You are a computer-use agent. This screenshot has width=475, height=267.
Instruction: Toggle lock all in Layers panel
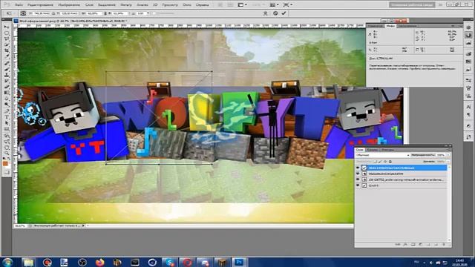coord(390,162)
